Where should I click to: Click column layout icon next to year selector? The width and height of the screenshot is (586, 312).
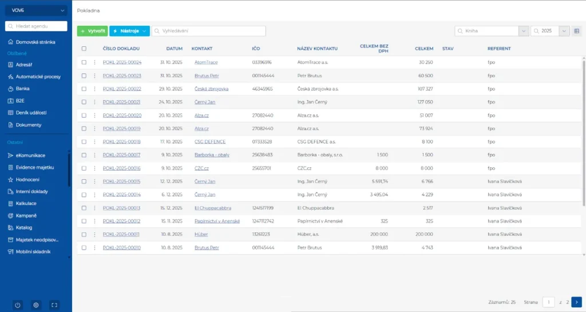point(577,31)
